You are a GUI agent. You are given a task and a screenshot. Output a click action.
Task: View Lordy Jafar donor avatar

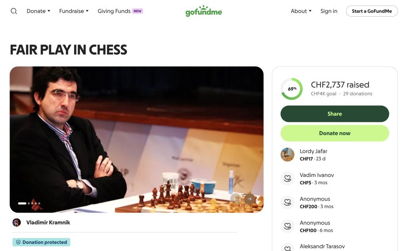pos(287,154)
